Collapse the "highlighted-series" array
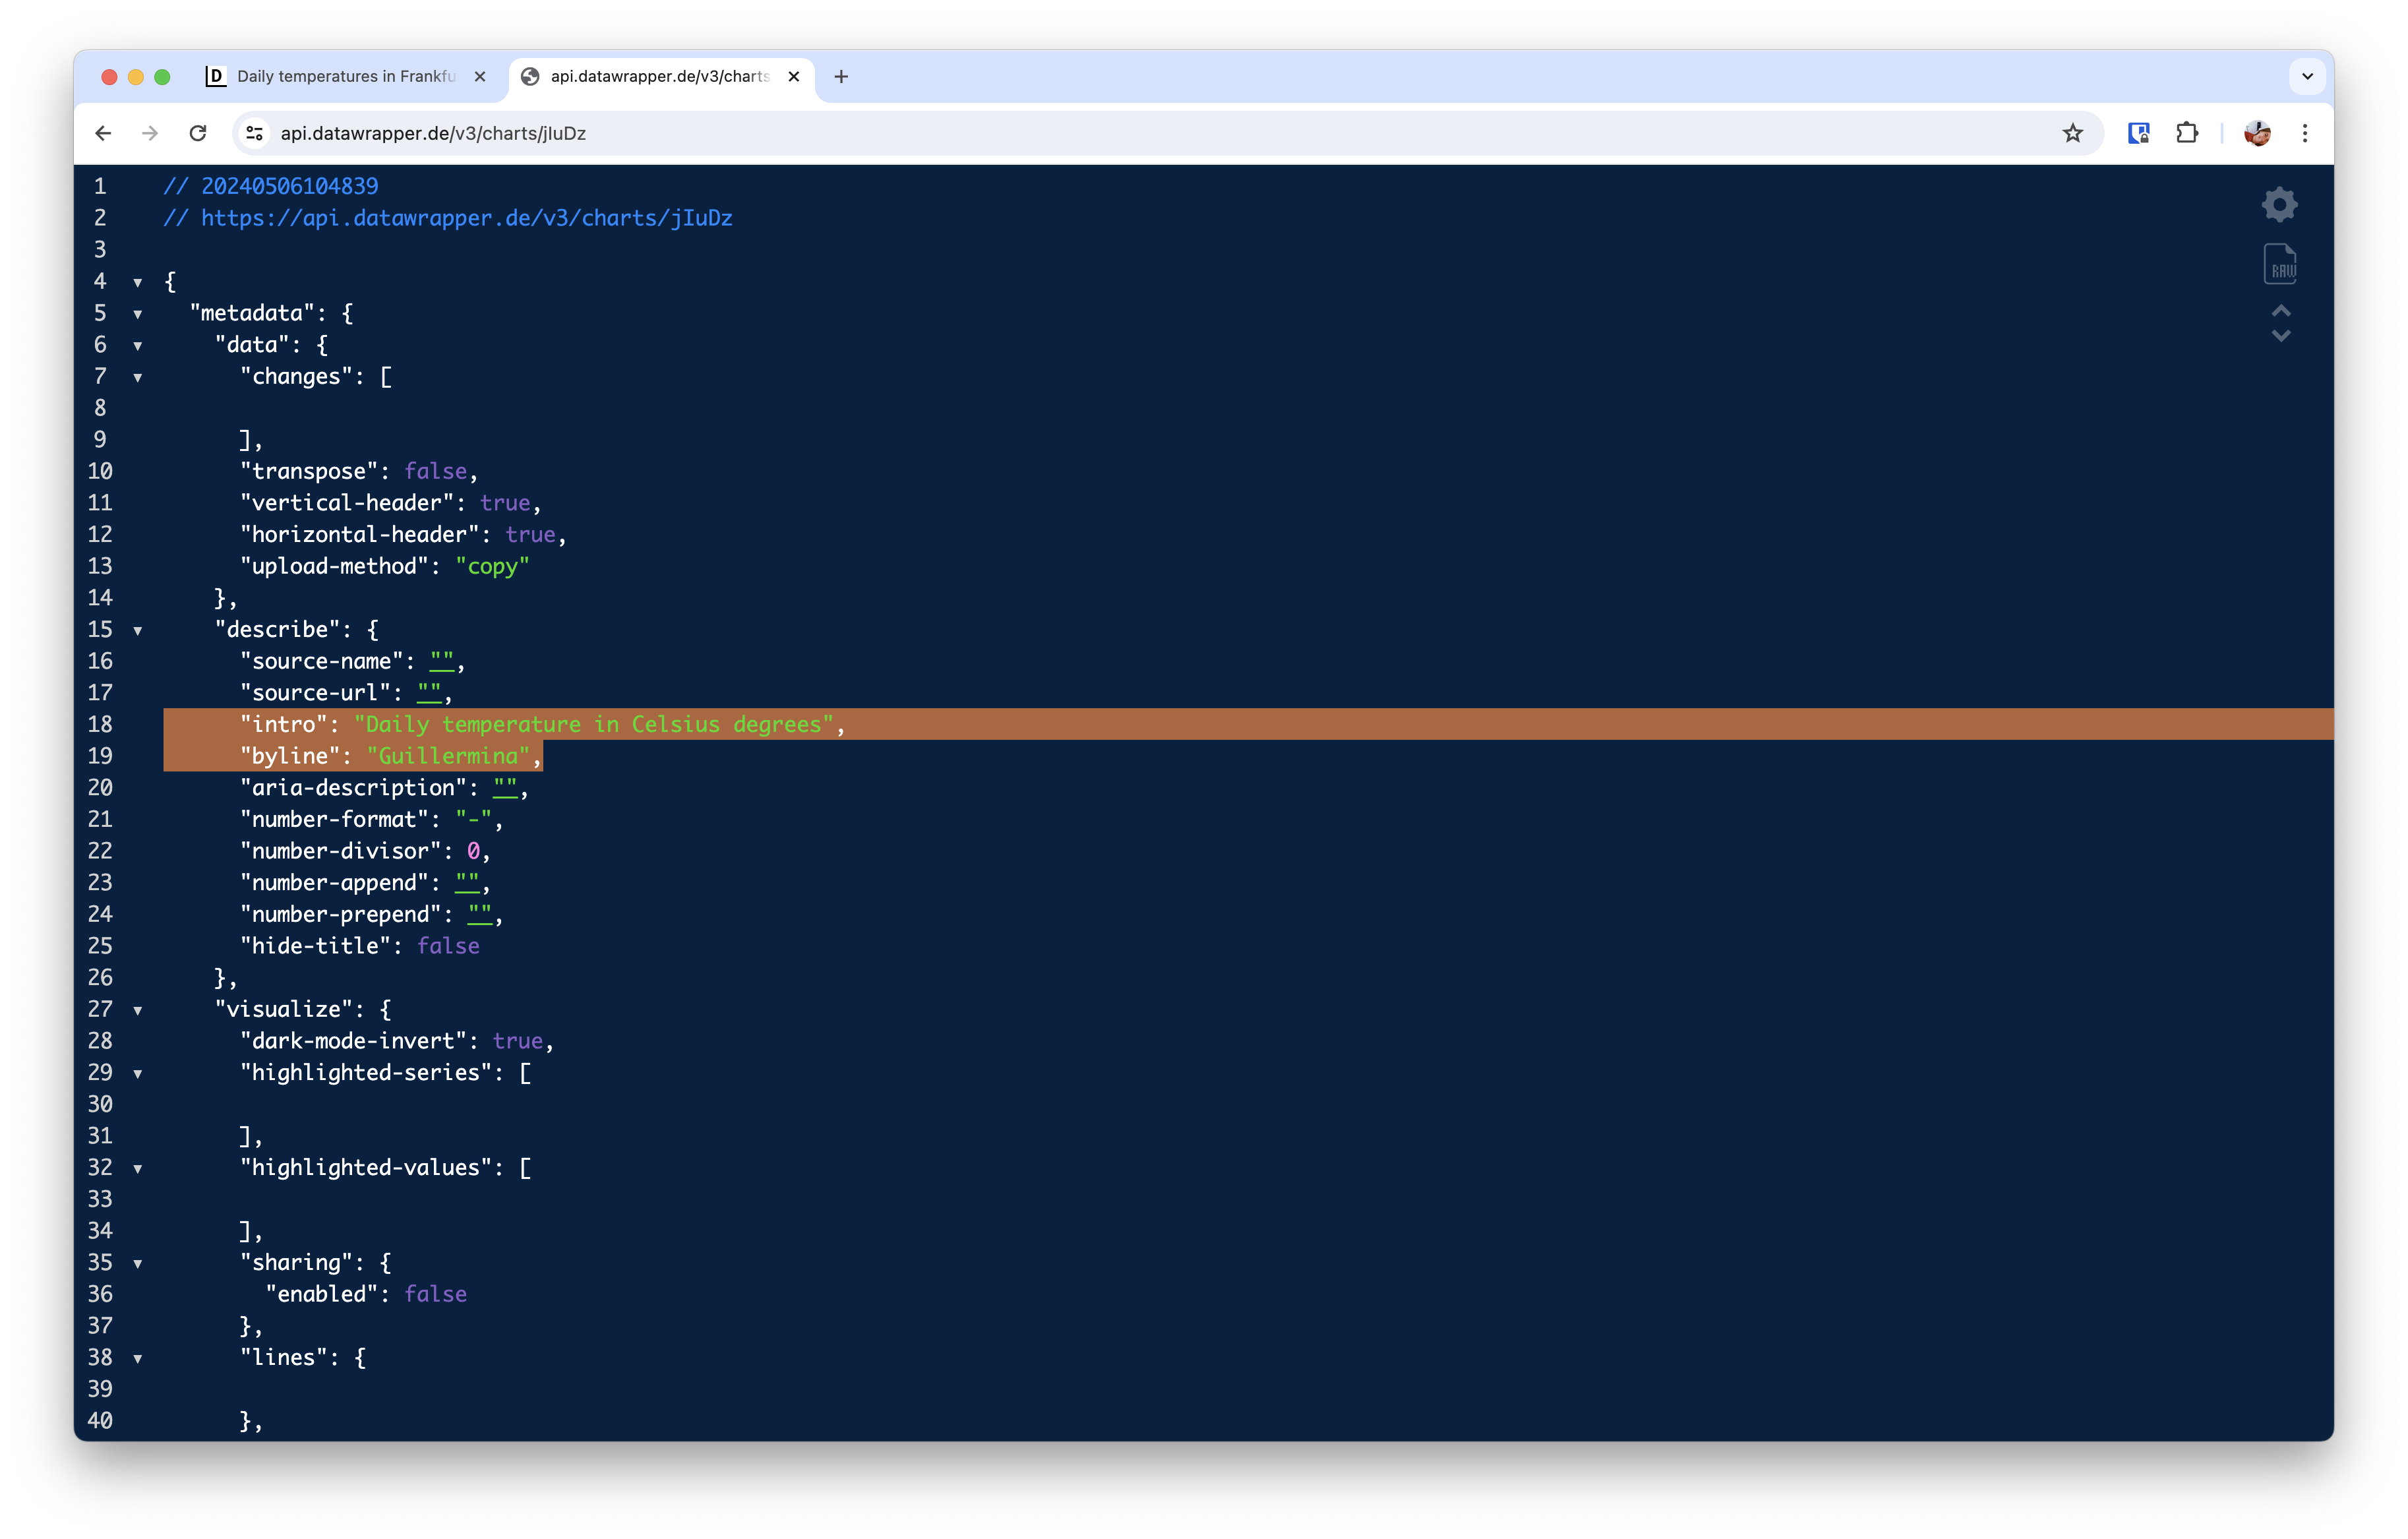 (138, 1073)
